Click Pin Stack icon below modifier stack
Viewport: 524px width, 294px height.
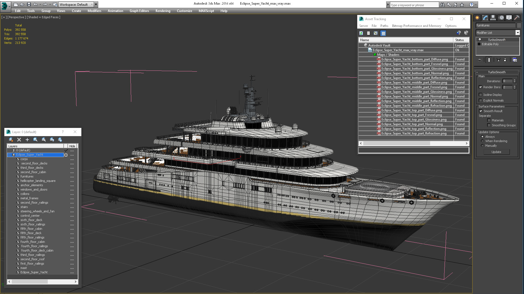(480, 60)
